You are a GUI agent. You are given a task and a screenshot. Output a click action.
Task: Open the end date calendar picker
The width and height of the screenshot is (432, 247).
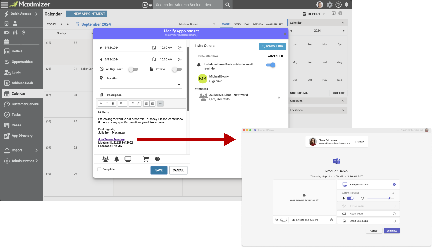tap(154, 60)
